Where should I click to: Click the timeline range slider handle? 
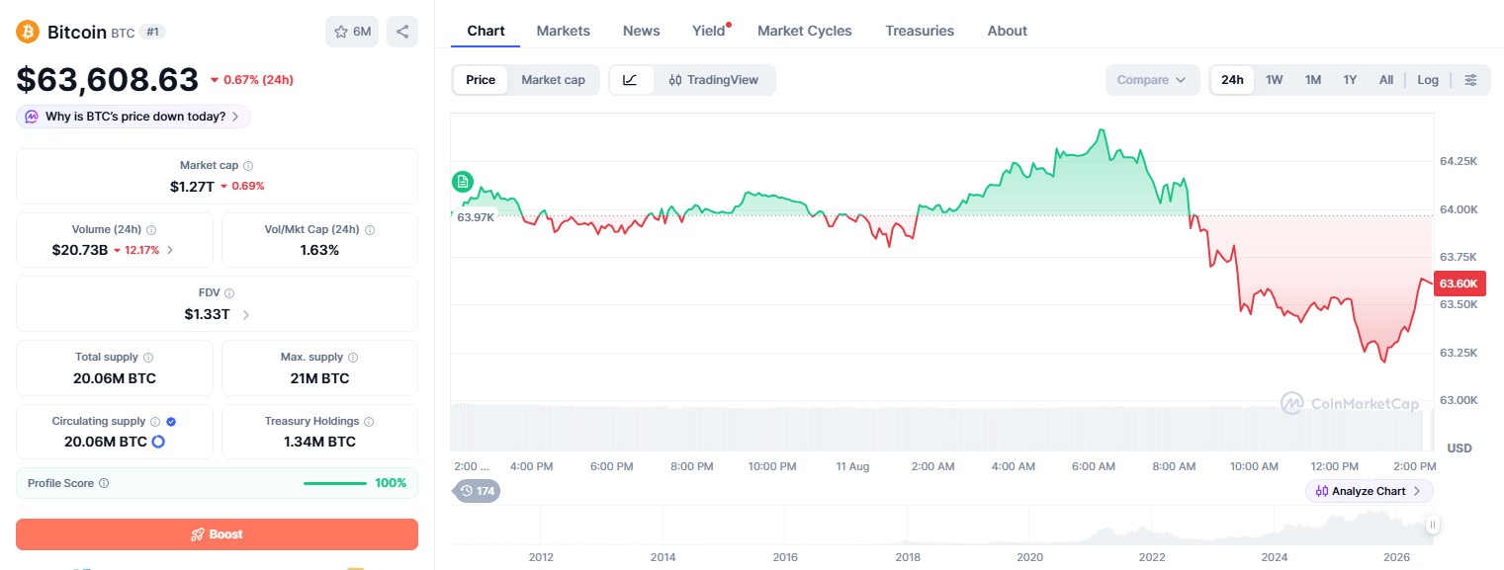[1433, 526]
